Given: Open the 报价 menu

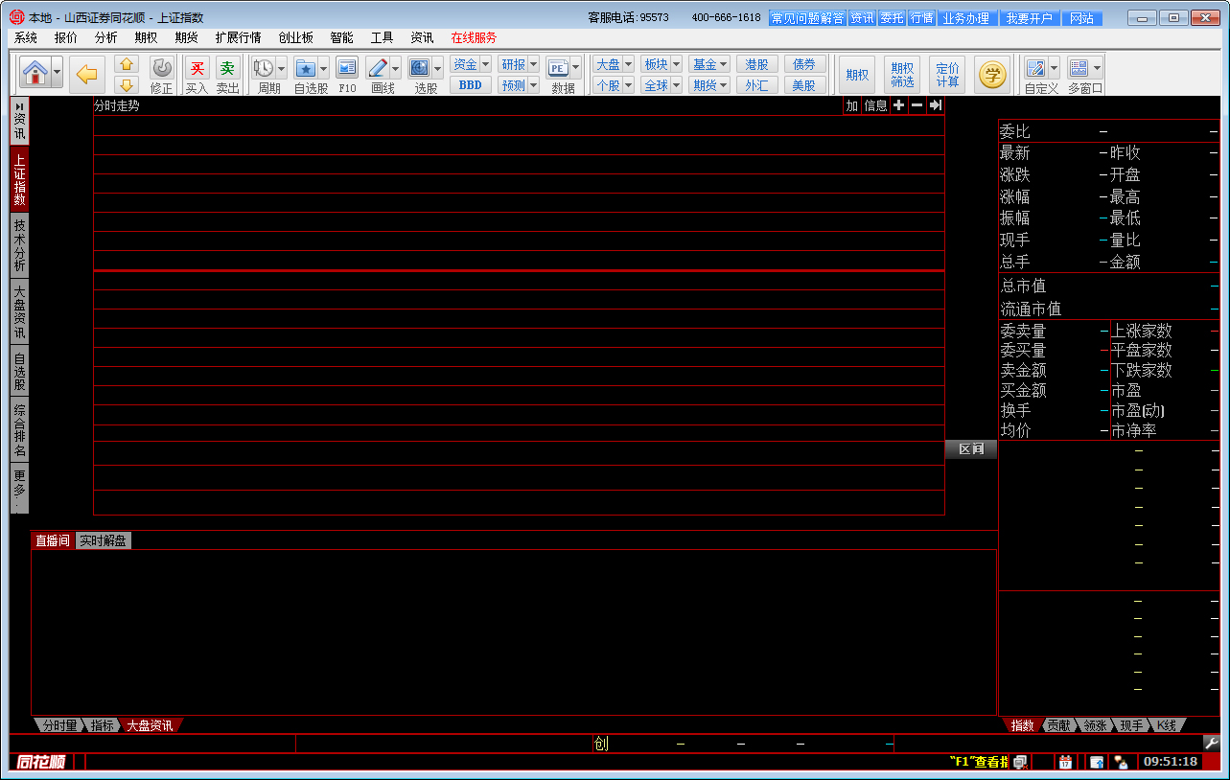Looking at the screenshot, I should point(66,37).
